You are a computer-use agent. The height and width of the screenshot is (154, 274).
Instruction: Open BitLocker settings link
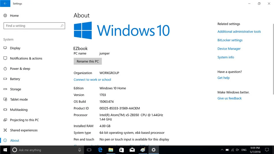(230, 40)
